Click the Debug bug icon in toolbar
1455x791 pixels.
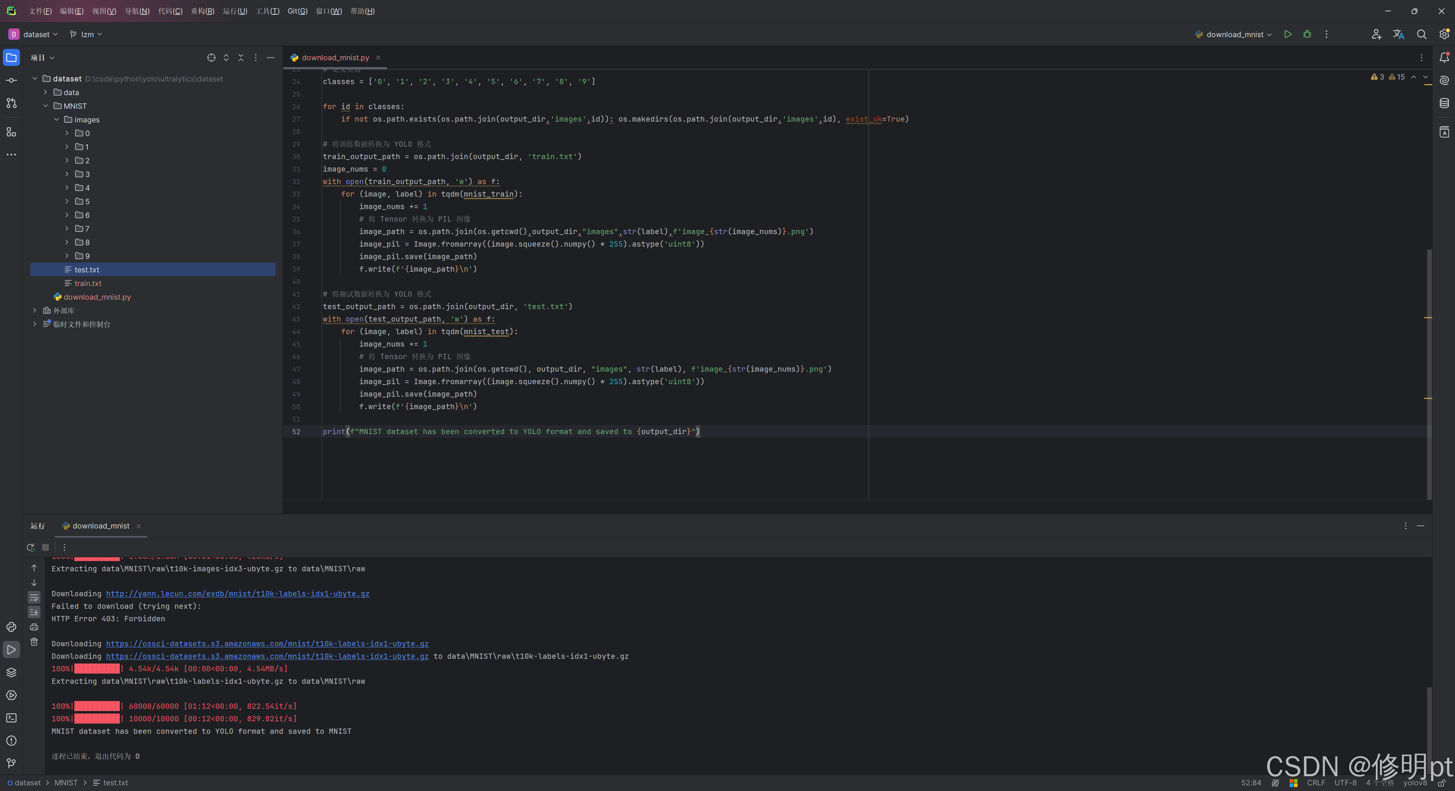pyautogui.click(x=1307, y=34)
